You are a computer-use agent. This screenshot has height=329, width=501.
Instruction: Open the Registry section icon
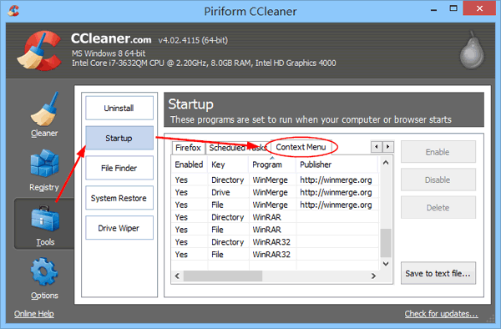click(44, 163)
